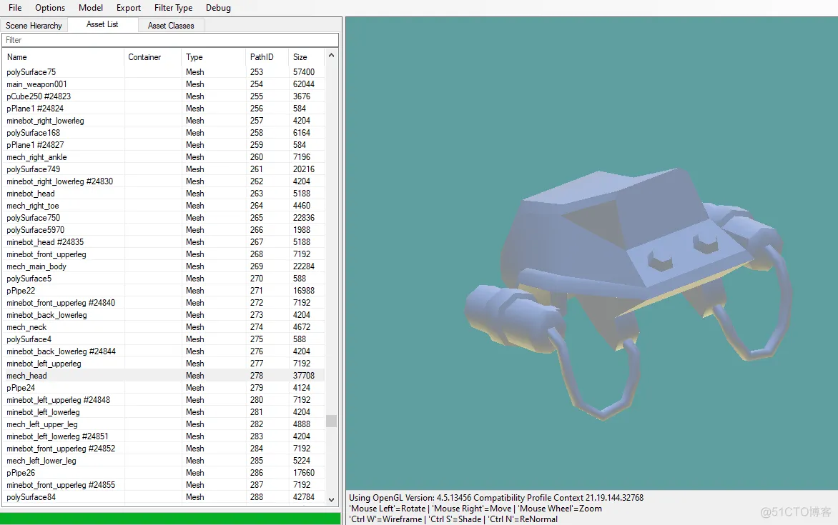Select the pPipe26 asset
Image resolution: width=838 pixels, height=525 pixels.
click(164, 473)
